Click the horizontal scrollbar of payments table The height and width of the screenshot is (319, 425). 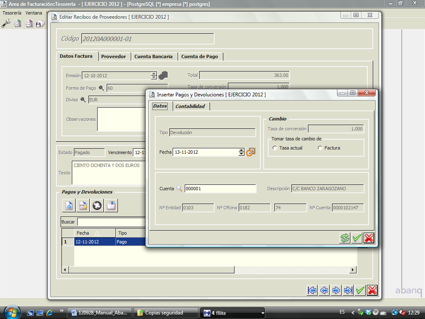[151, 270]
